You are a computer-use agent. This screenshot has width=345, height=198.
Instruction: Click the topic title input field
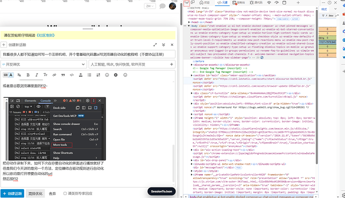click(x=88, y=54)
